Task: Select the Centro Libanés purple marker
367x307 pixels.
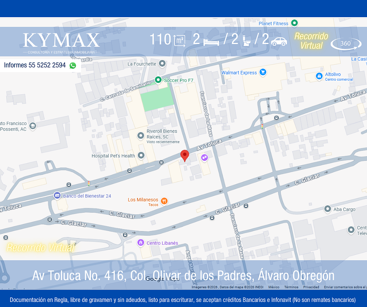Action: [x=141, y=243]
